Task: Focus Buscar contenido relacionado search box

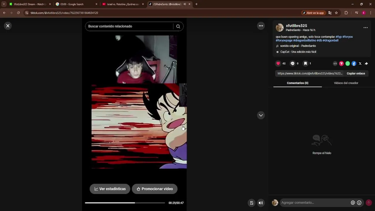Action: (x=129, y=26)
